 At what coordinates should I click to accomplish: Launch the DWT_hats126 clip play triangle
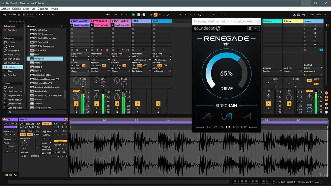point(113,25)
